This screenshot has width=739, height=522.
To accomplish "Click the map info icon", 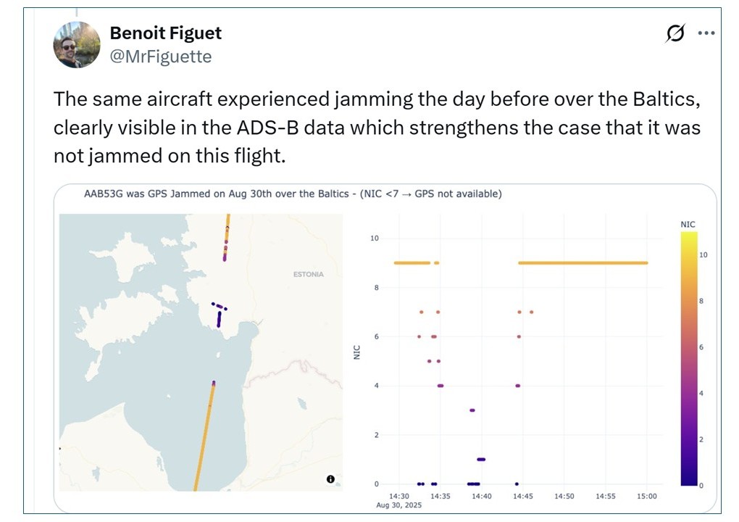I will pyautogui.click(x=330, y=479).
